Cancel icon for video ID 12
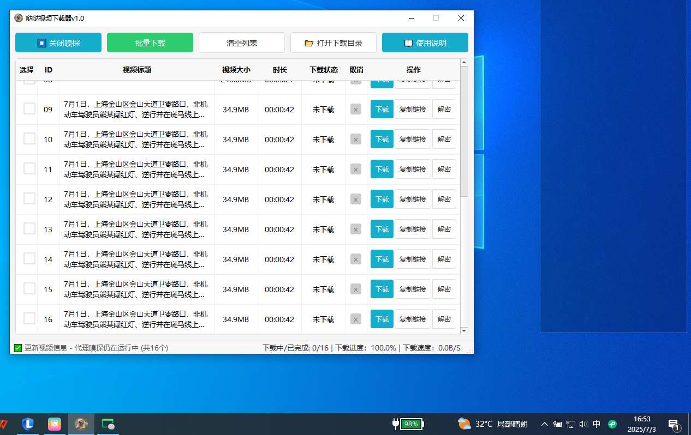 pyautogui.click(x=356, y=200)
